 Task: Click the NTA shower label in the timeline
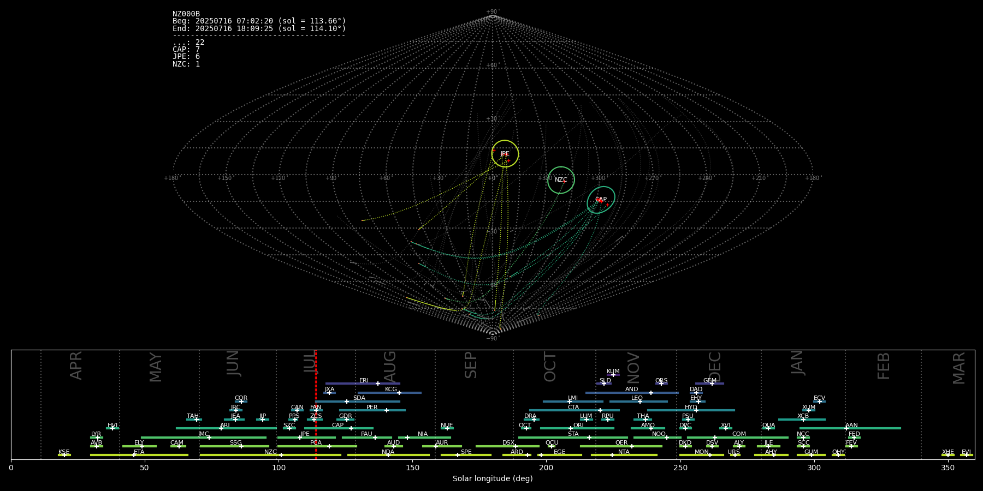coord(624,452)
